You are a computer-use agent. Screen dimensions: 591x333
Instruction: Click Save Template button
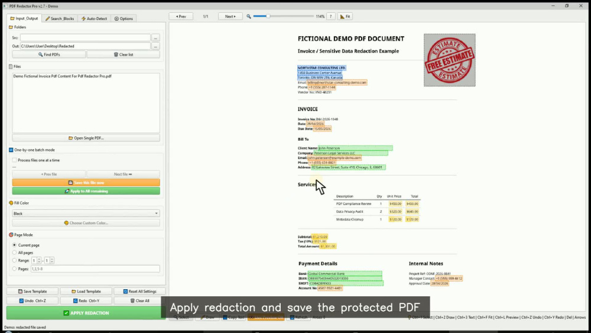[33, 292]
